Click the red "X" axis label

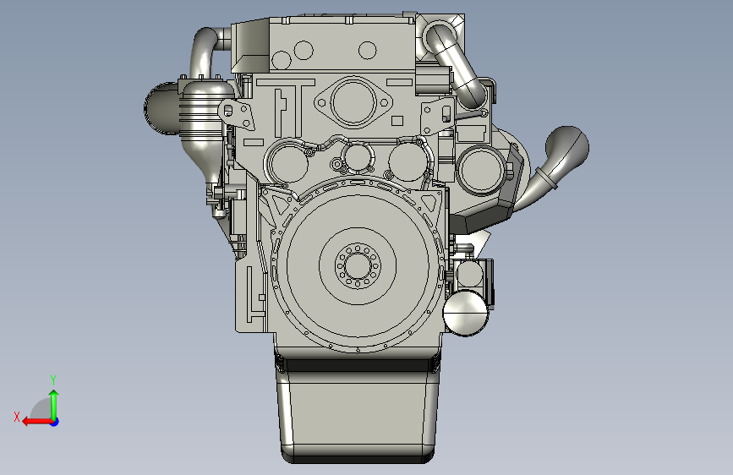click(17, 417)
